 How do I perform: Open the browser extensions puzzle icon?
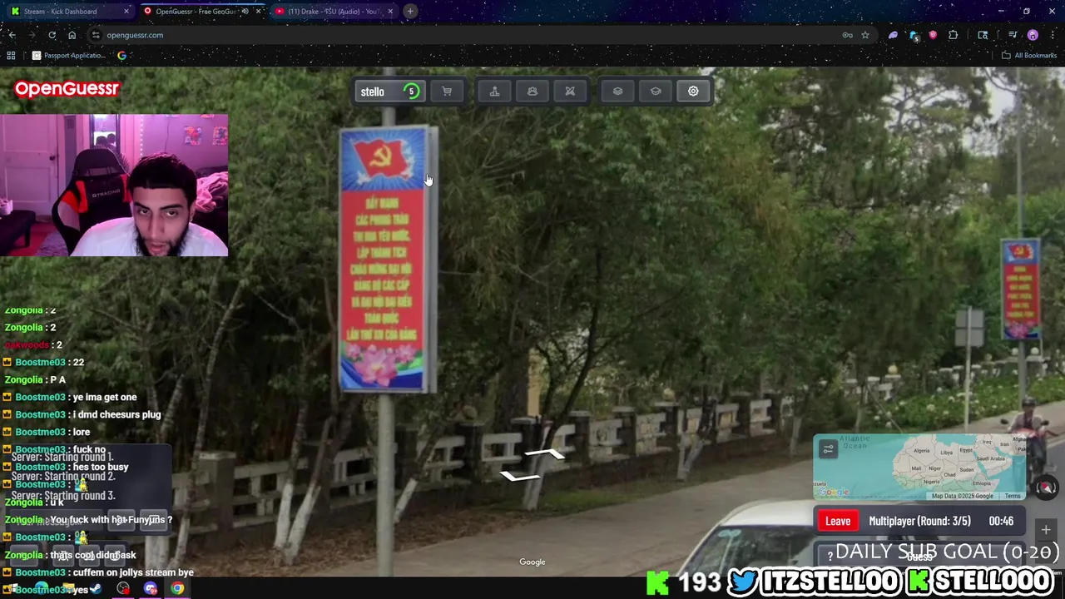[x=954, y=35]
